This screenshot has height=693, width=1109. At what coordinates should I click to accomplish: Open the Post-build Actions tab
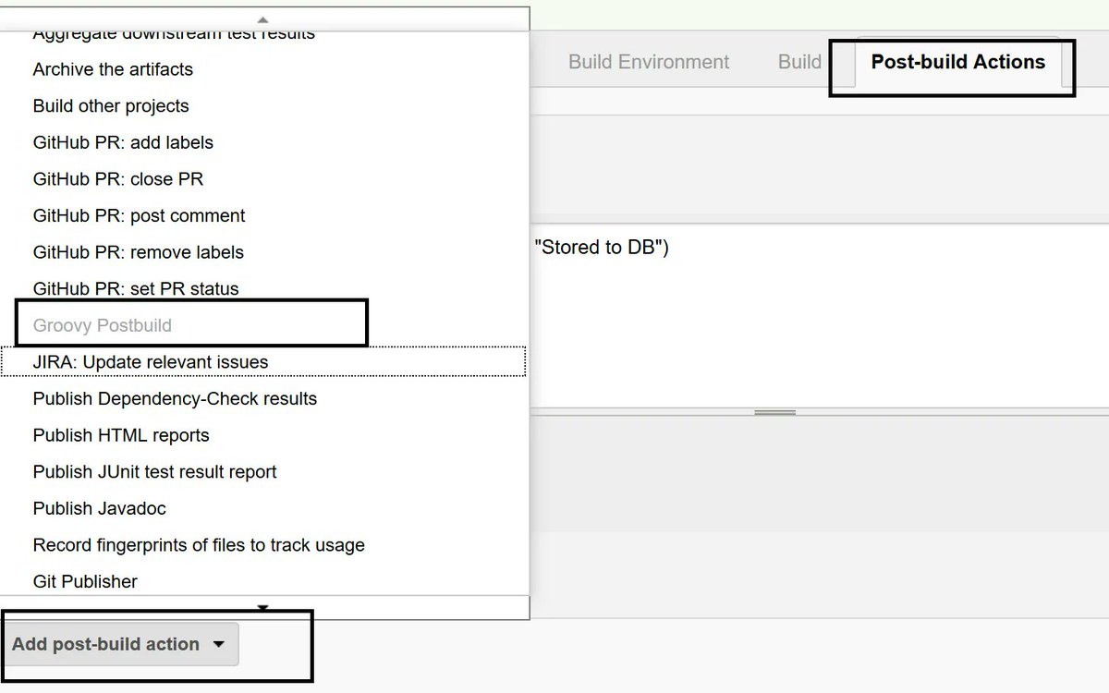(x=957, y=62)
